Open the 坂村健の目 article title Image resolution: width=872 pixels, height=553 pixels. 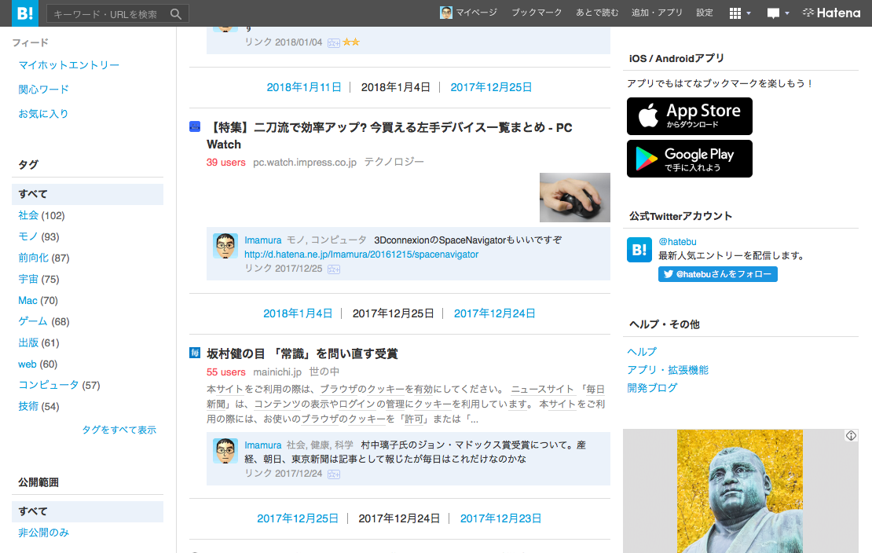point(302,353)
